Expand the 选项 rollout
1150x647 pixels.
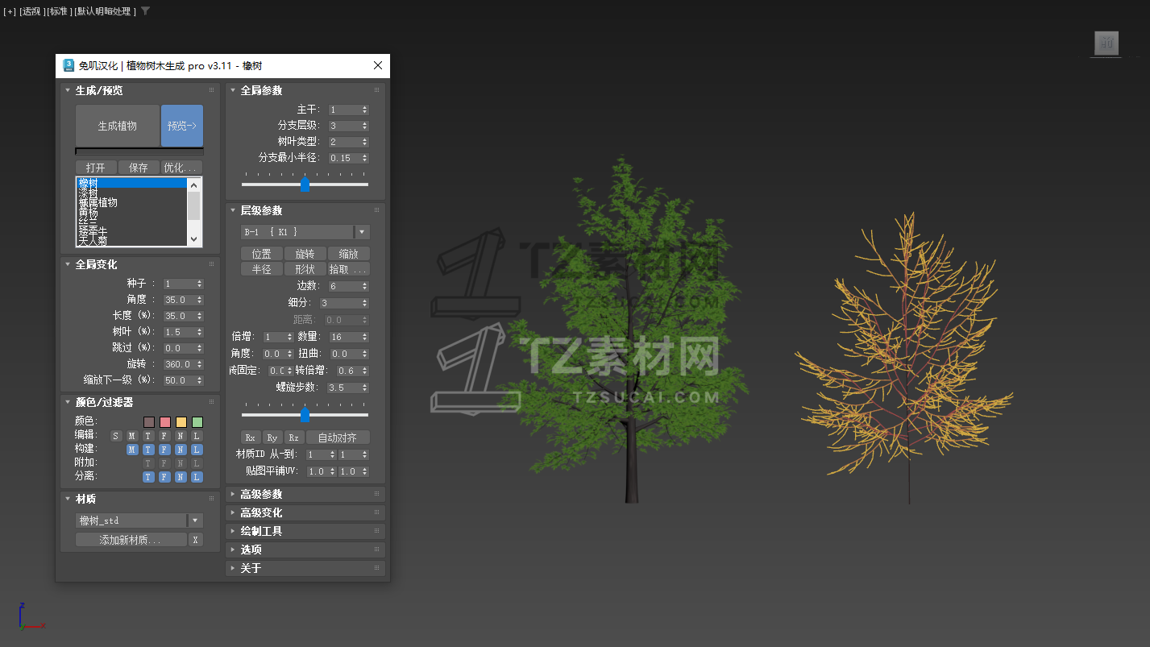pos(305,550)
